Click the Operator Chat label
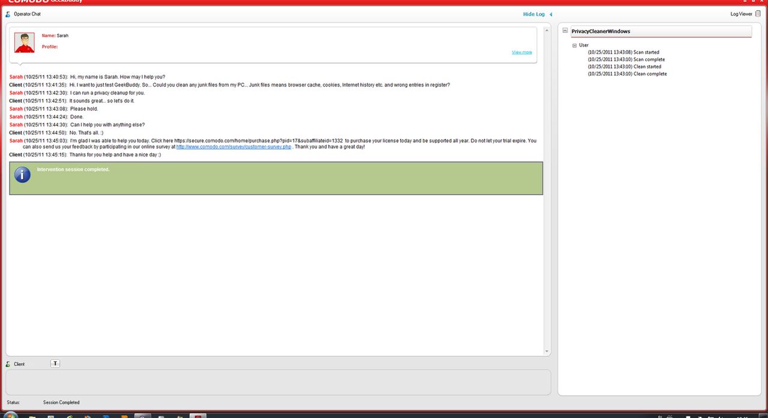Viewport: 768px width, 418px height. point(27,14)
